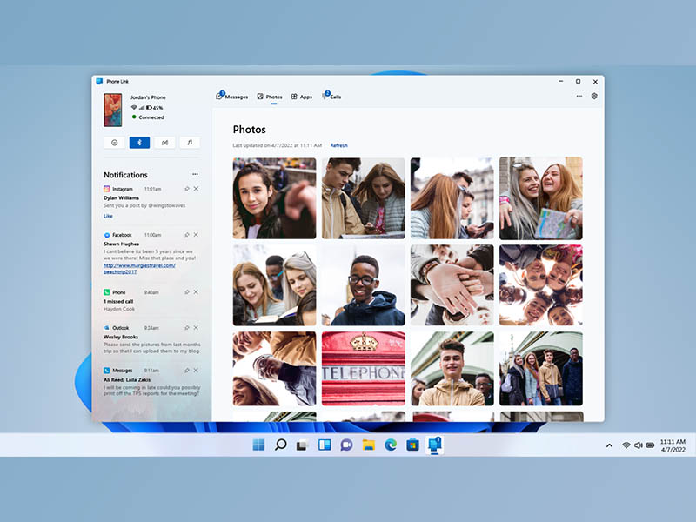Refresh the Photos list
Image resolution: width=696 pixels, height=522 pixels.
pos(339,145)
